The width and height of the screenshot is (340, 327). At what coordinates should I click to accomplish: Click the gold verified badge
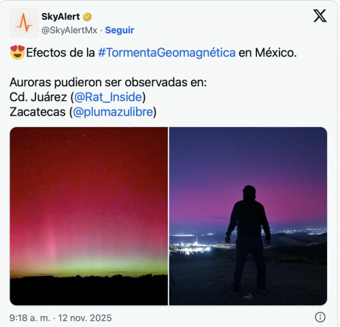tap(87, 17)
